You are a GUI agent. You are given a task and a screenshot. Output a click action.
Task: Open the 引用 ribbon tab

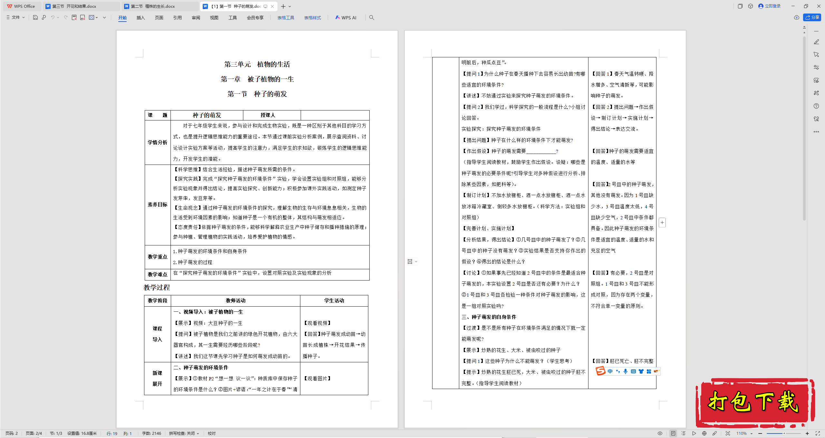tap(178, 18)
